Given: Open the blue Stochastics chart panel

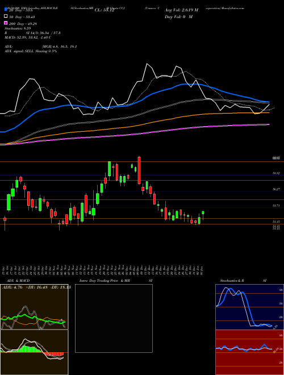Looking at the screenshot, I should click(249, 307).
